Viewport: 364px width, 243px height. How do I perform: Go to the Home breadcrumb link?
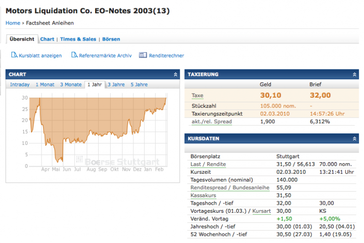(x=13, y=23)
